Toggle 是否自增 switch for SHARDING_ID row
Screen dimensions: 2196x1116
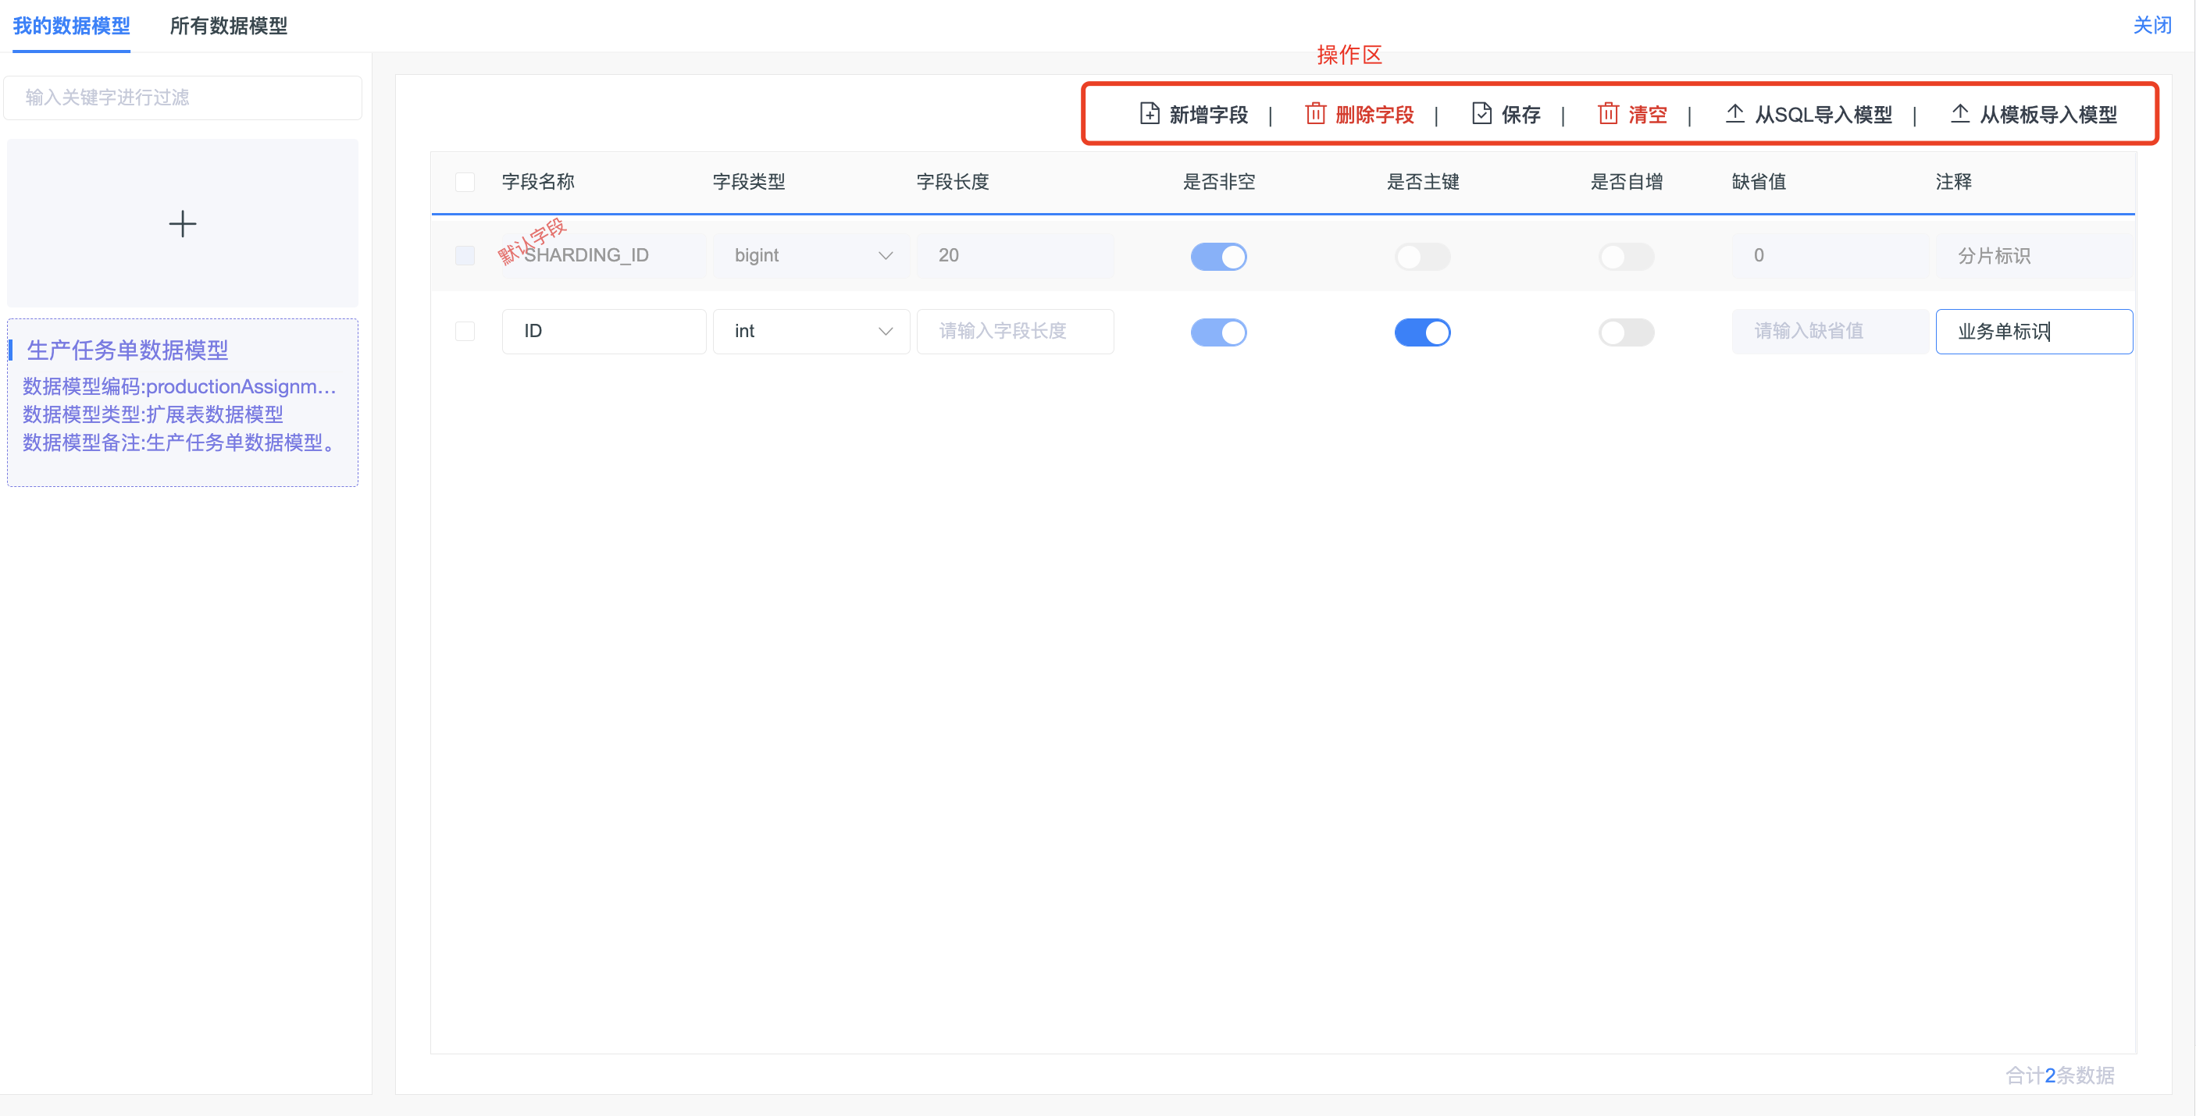point(1626,255)
